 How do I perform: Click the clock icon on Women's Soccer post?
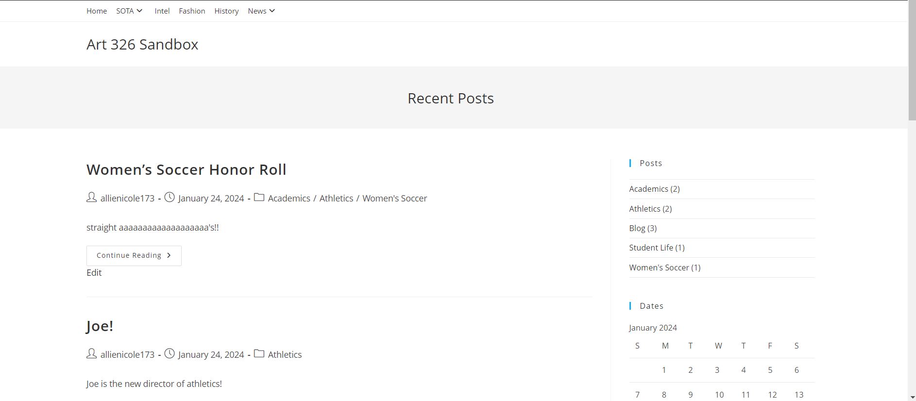click(x=170, y=198)
